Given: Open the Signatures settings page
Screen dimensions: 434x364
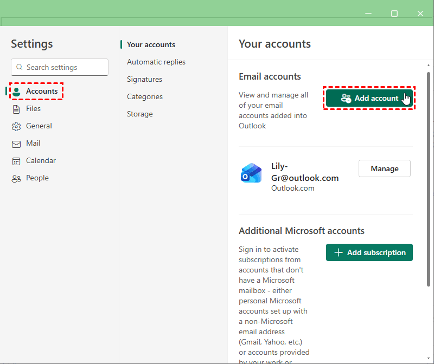Looking at the screenshot, I should [x=144, y=80].
